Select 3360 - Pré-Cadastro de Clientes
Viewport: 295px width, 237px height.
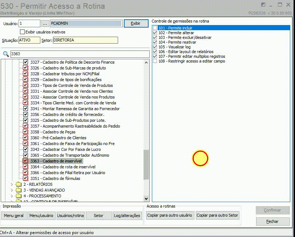58,138
